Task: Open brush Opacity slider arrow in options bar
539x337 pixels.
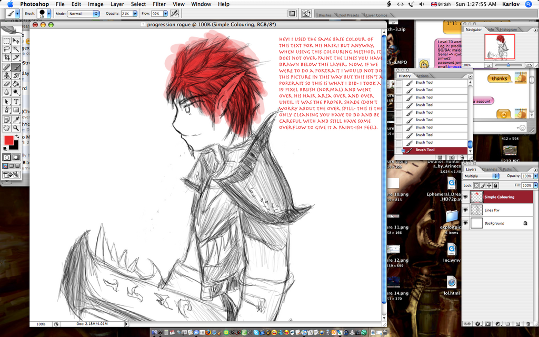Action: pos(135,14)
